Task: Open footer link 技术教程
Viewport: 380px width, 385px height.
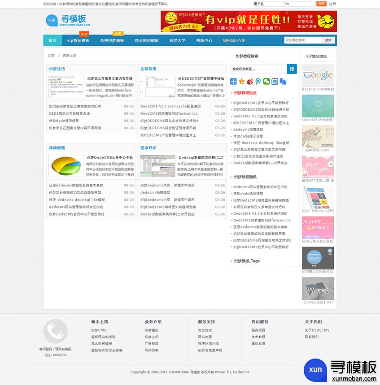Action: pyautogui.click(x=258, y=337)
